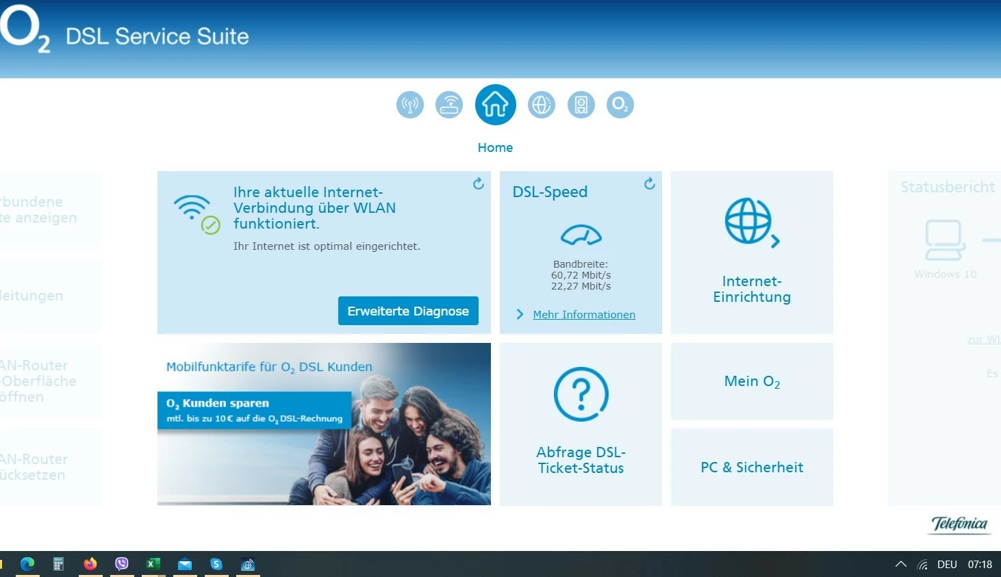Click the chevron beside Mehr Informationen
Screen dimensions: 1001x577
[520, 314]
